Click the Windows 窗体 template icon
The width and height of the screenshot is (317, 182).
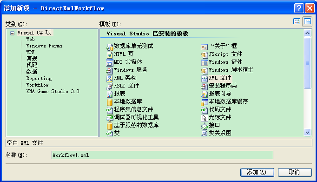[x=204, y=62]
